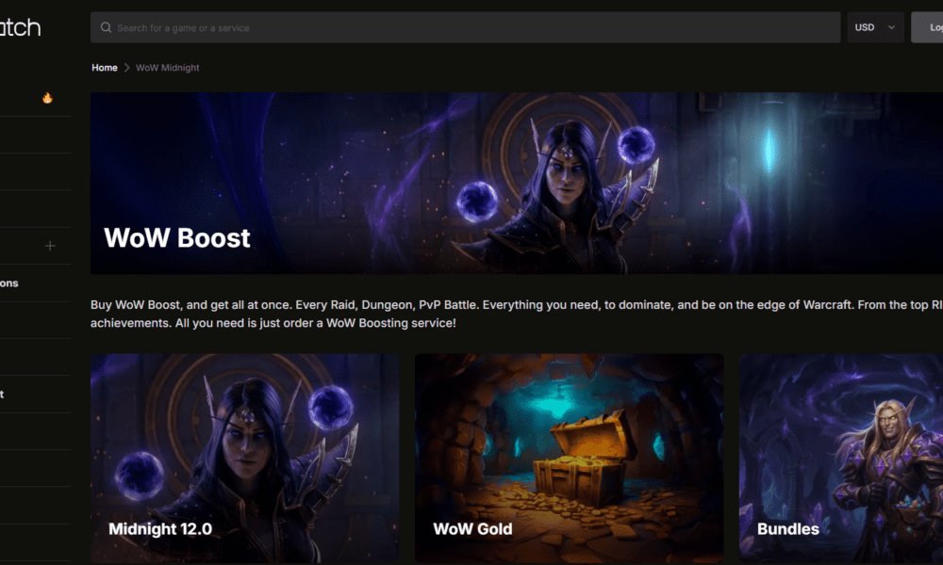Expand the sidebar section with the plus icon
This screenshot has width=943, height=565.
pos(49,246)
